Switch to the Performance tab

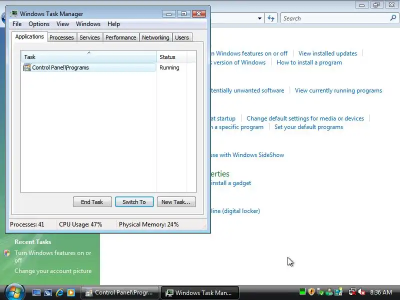[x=120, y=37]
